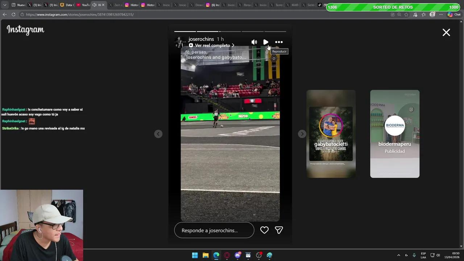This screenshot has width=464, height=261.
Task: Open story options with the three-dot icon
Action: (279, 42)
